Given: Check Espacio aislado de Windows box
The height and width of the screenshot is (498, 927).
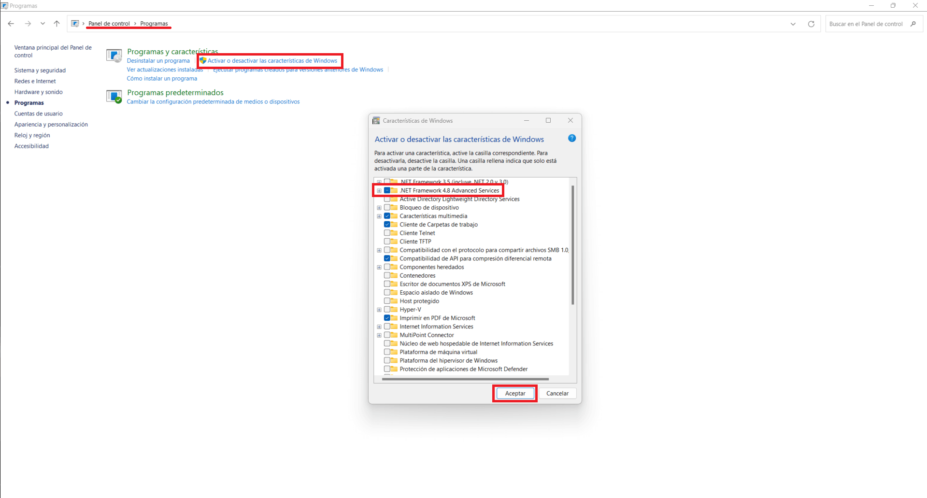Looking at the screenshot, I should tap(387, 292).
